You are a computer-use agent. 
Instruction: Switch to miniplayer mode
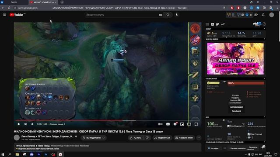click(x=182, y=124)
